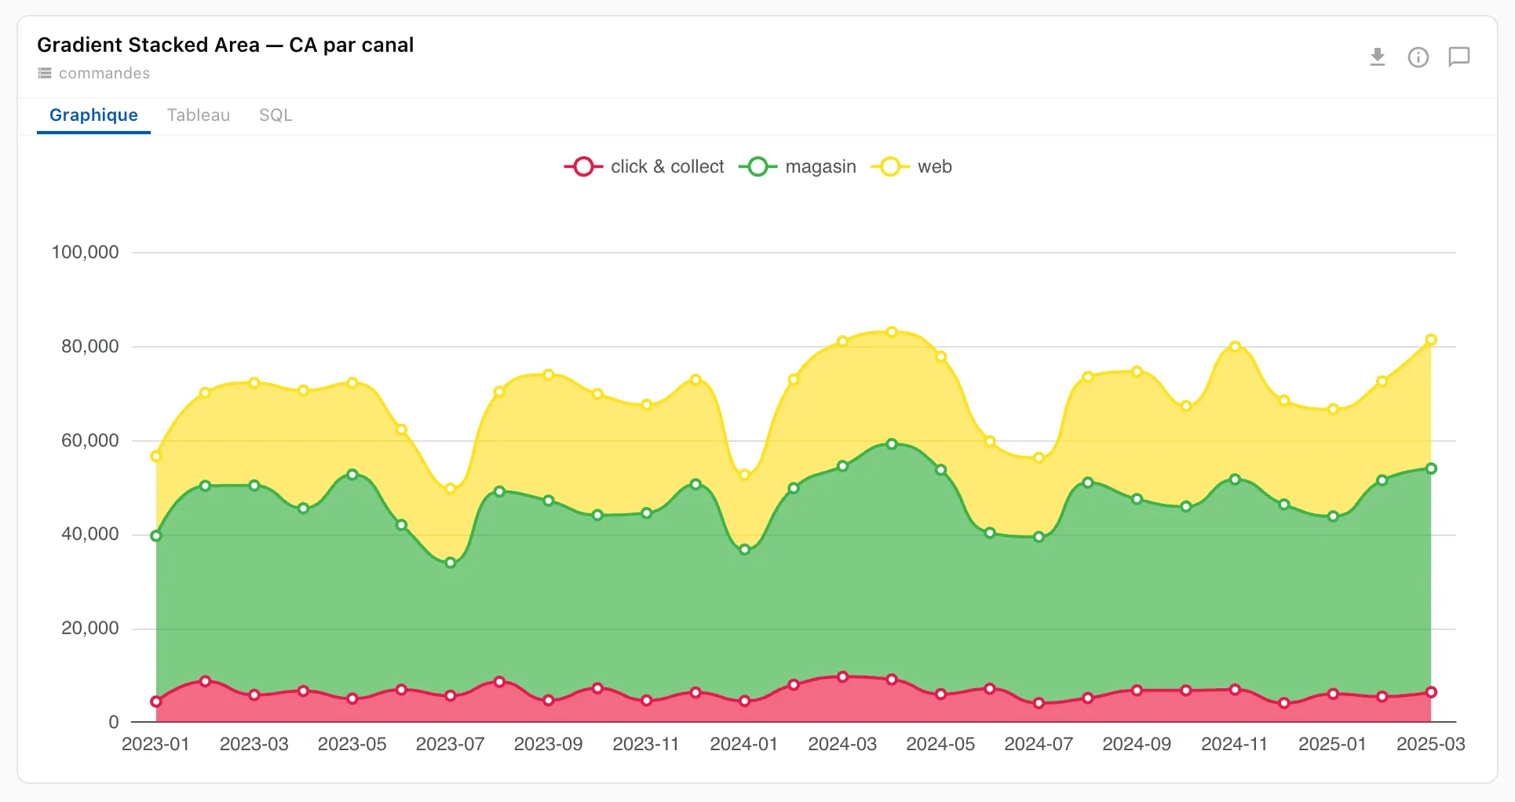The width and height of the screenshot is (1515, 802).
Task: Click the 2023-07 x-axis label
Action: click(450, 744)
